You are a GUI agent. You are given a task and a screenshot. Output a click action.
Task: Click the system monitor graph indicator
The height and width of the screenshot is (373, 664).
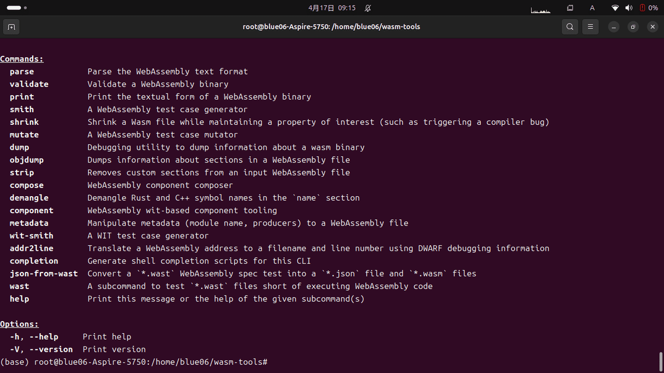(x=541, y=9)
